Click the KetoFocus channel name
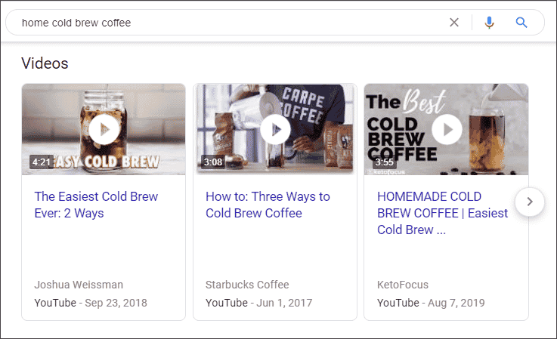Screen dimensions: 557x339 tap(403, 285)
